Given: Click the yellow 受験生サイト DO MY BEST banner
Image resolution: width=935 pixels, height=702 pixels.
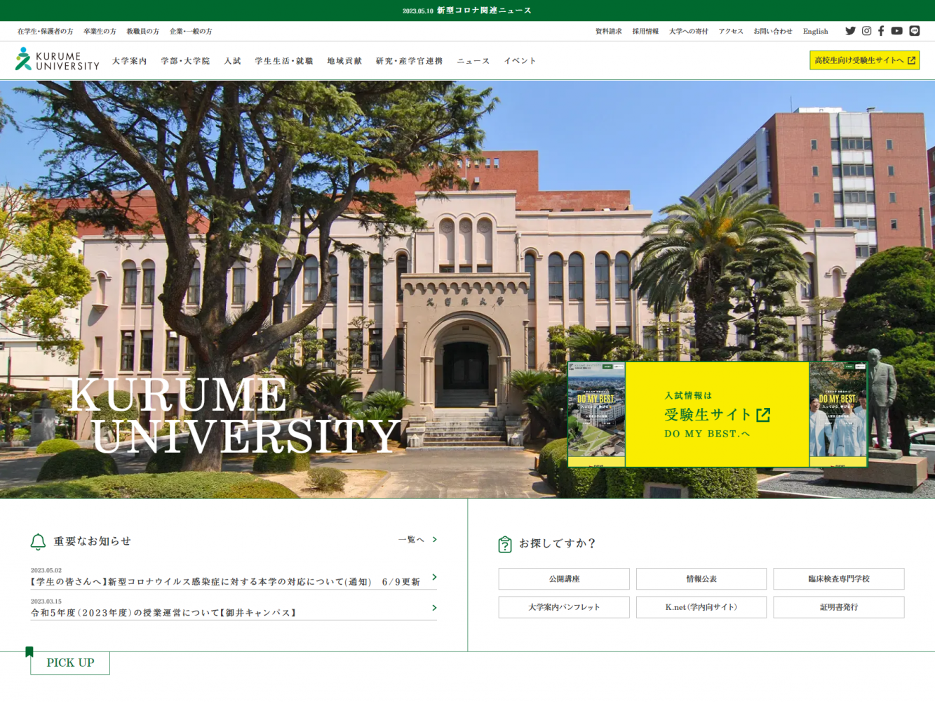Looking at the screenshot, I should coord(717,414).
